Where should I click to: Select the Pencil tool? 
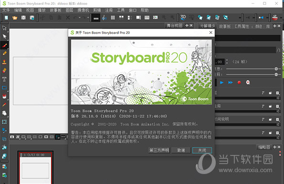(x=4, y=53)
